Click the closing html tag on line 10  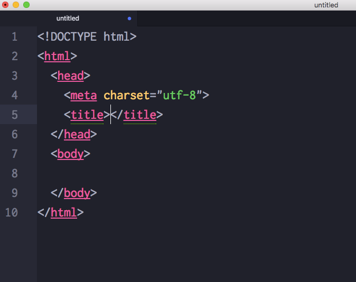click(61, 212)
